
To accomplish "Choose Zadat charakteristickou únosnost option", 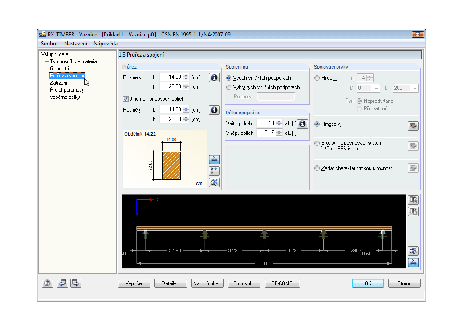I will click(x=317, y=168).
